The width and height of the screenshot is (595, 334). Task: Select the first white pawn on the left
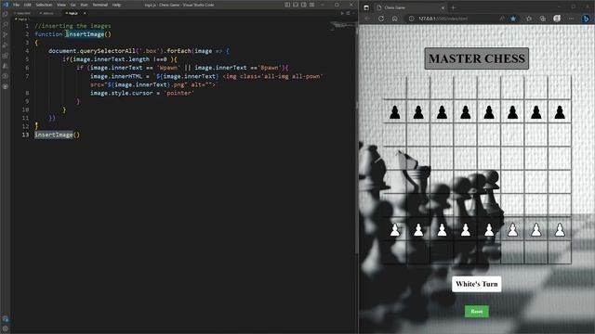point(394,229)
